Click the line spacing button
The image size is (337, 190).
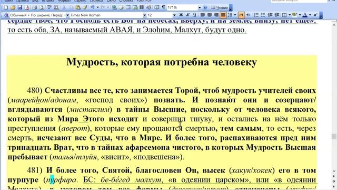[x=230, y=15]
